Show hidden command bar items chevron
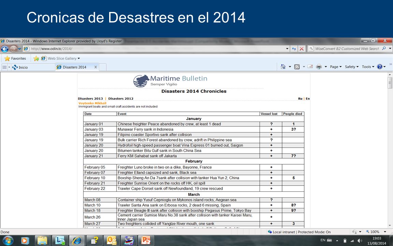The width and height of the screenshot is (393, 246). (x=391, y=65)
